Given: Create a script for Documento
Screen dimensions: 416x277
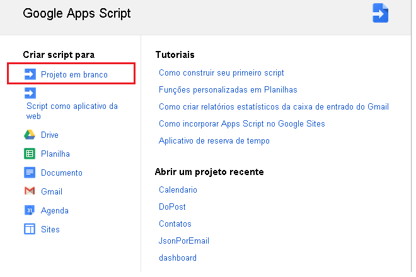Looking at the screenshot, I should (62, 172).
